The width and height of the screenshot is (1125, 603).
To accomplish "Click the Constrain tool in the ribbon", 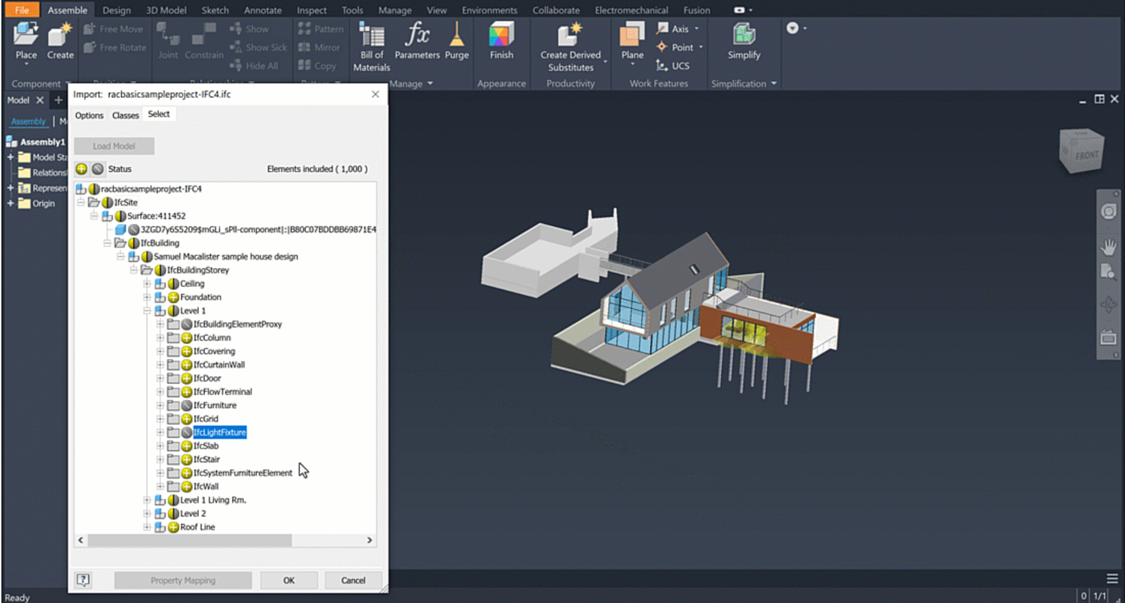I will pyautogui.click(x=204, y=41).
